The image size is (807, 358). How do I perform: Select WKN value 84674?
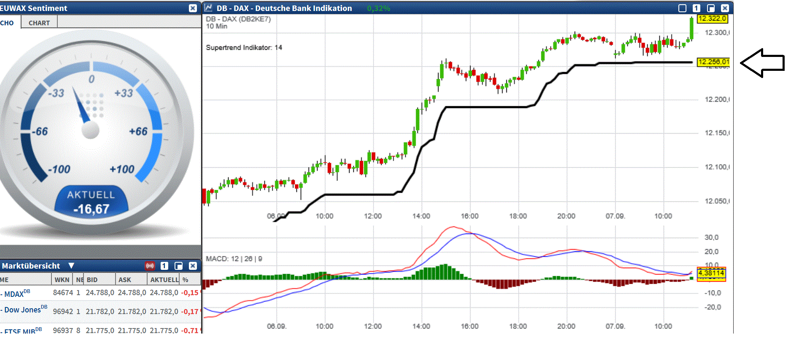63,293
